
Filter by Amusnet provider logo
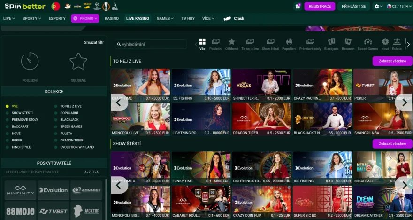coord(86,190)
